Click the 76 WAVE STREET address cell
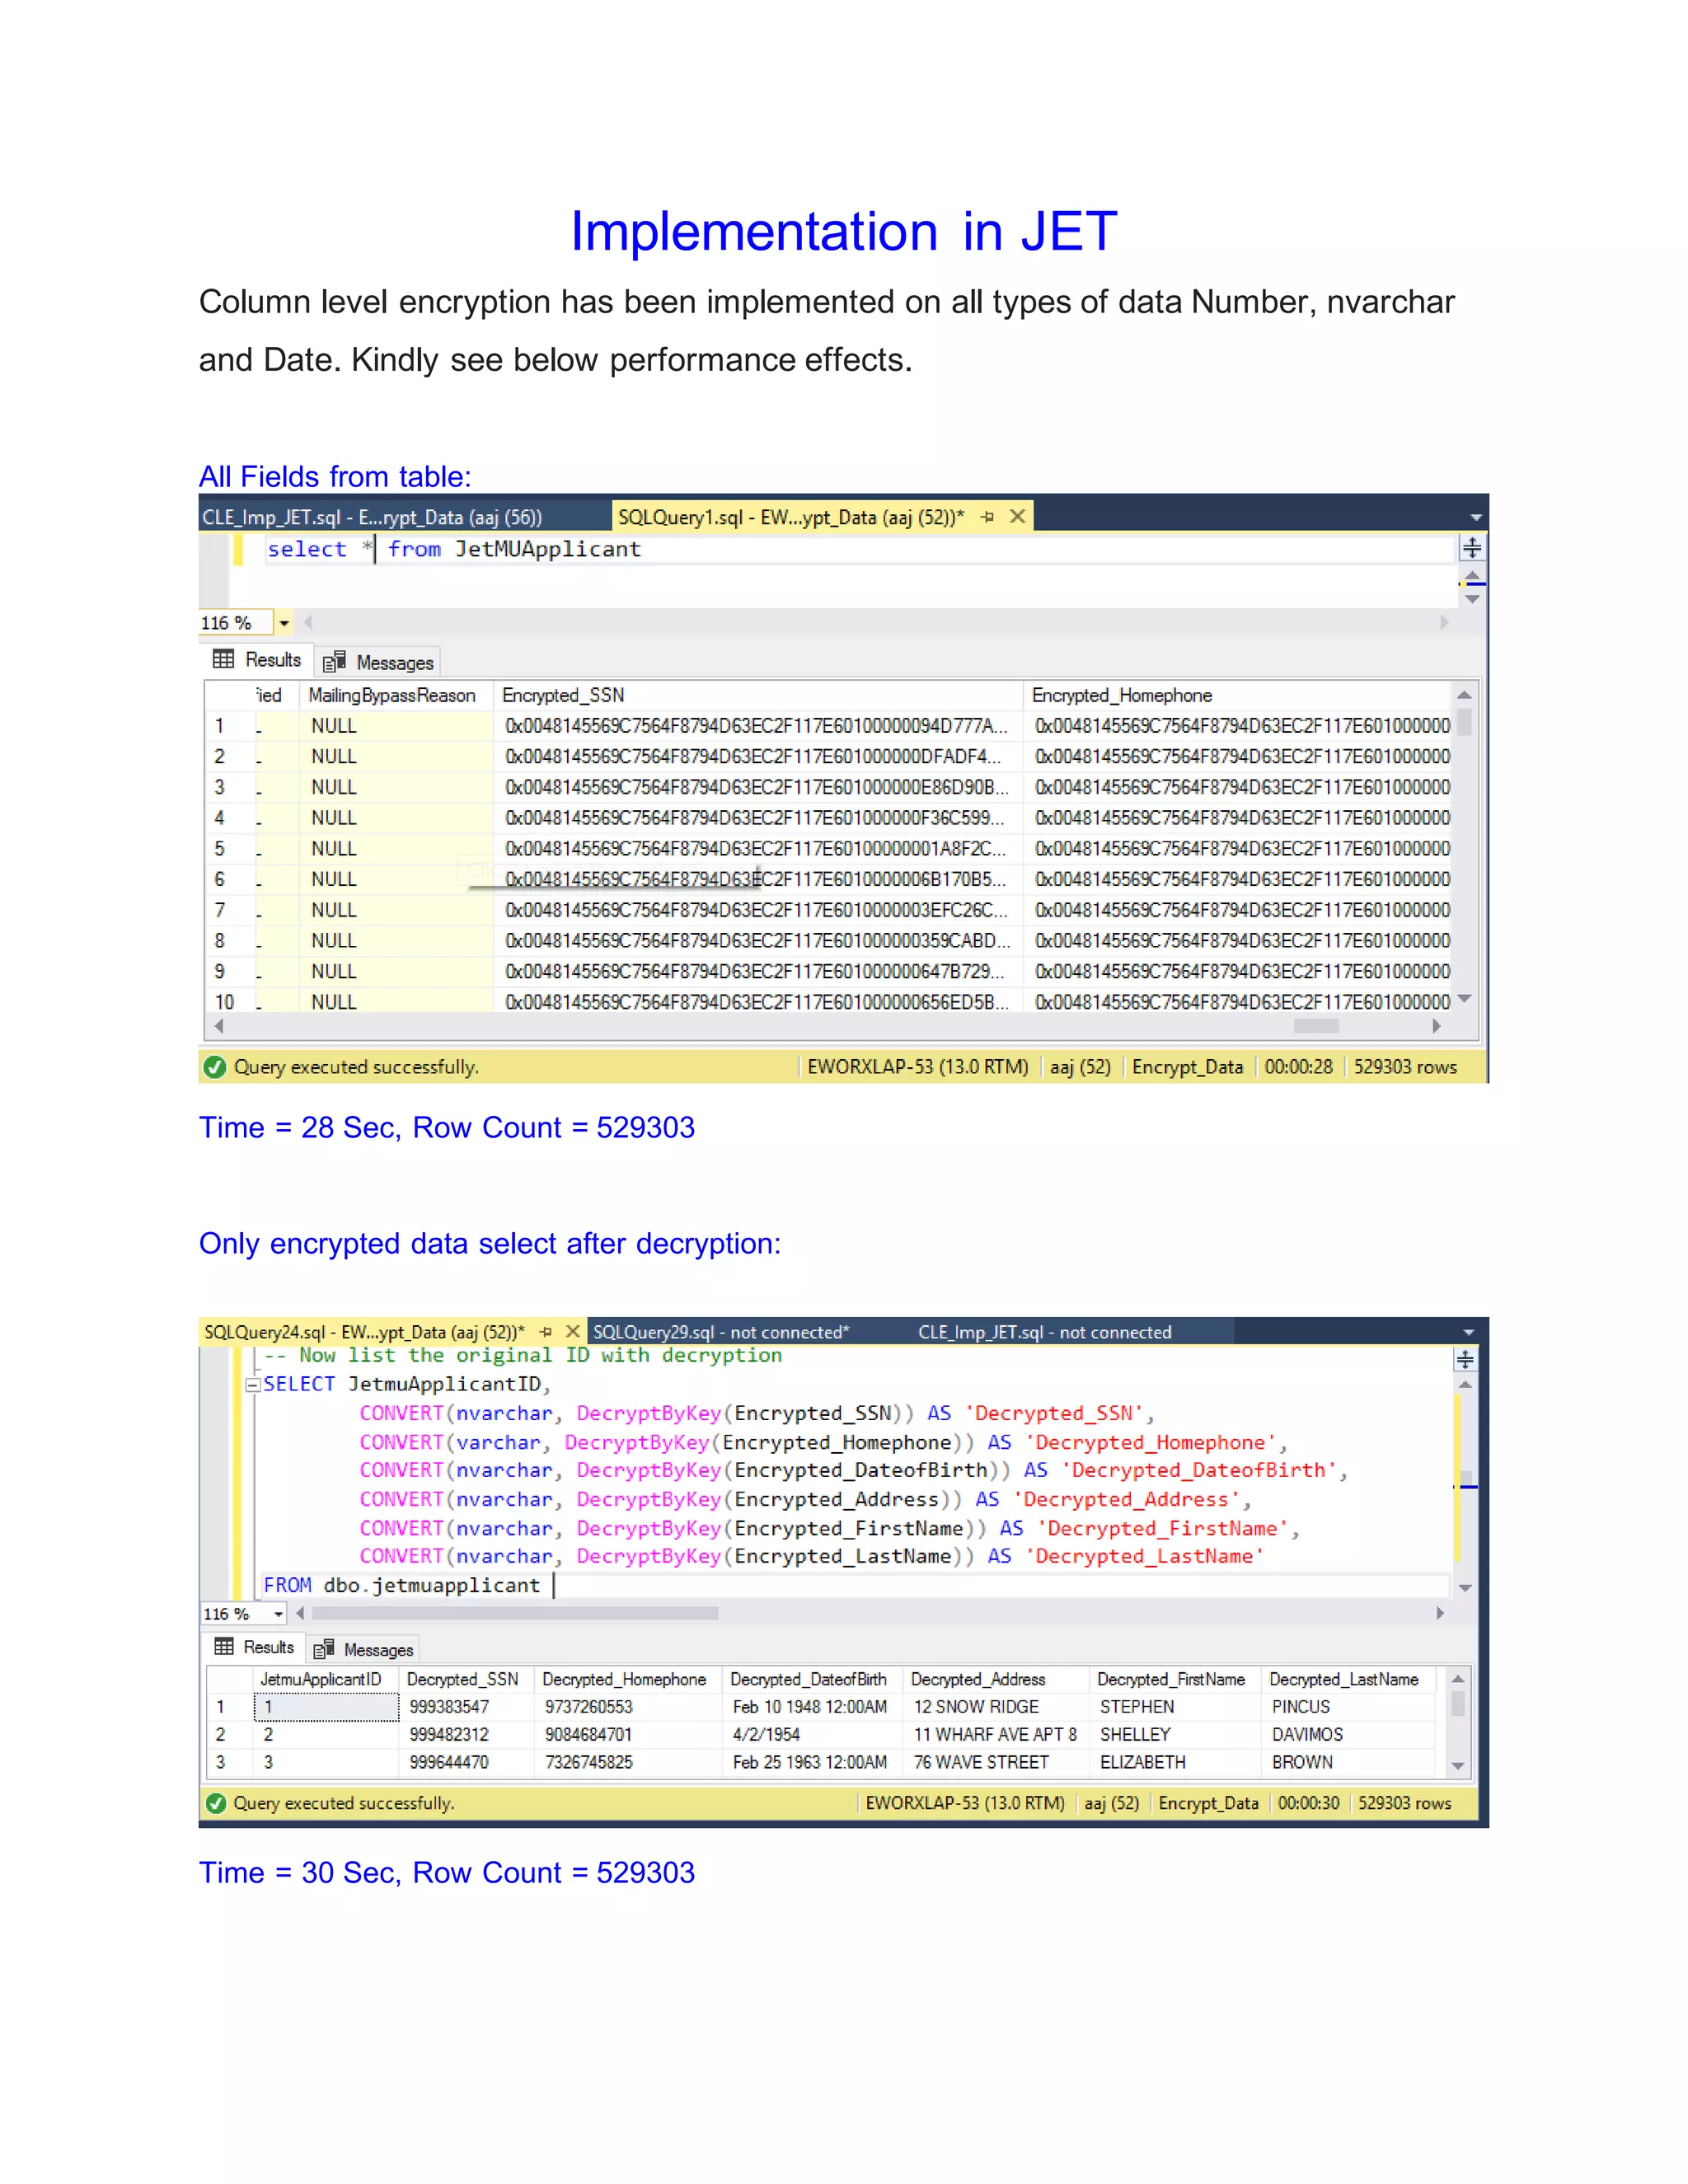Screen dimensions: 1688x2184 click(x=996, y=1762)
